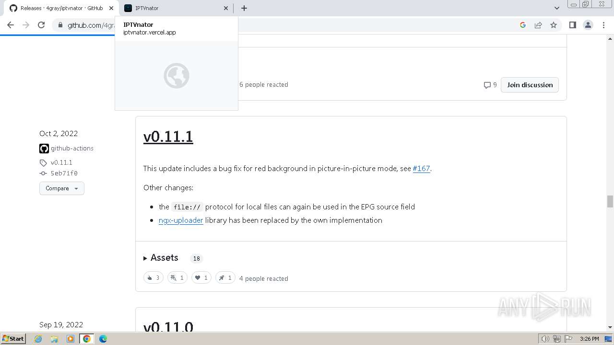614x345 pixels.
Task: Open File Explorer from taskbar
Action: click(x=54, y=339)
